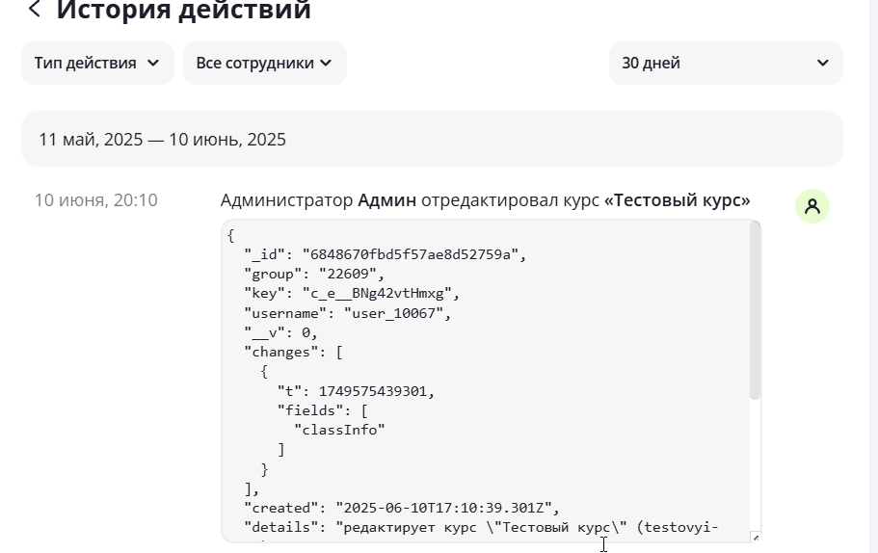Click the JSON details box scrollbar
Screen dimensions: 878x553
(x=755, y=310)
